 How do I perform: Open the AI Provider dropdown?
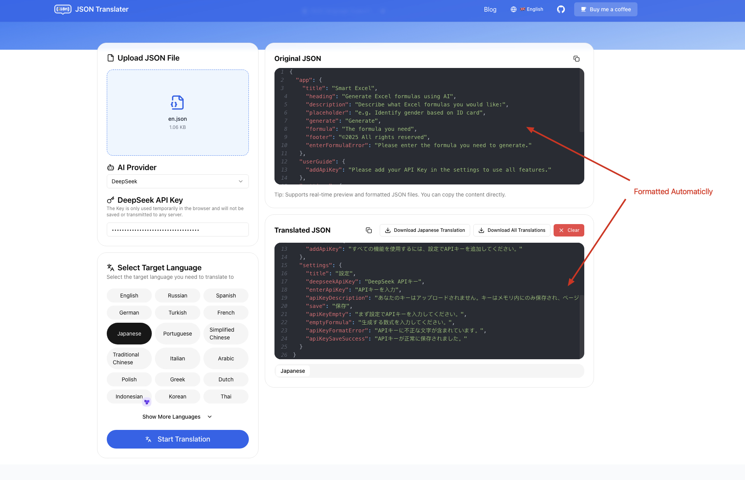click(x=177, y=181)
